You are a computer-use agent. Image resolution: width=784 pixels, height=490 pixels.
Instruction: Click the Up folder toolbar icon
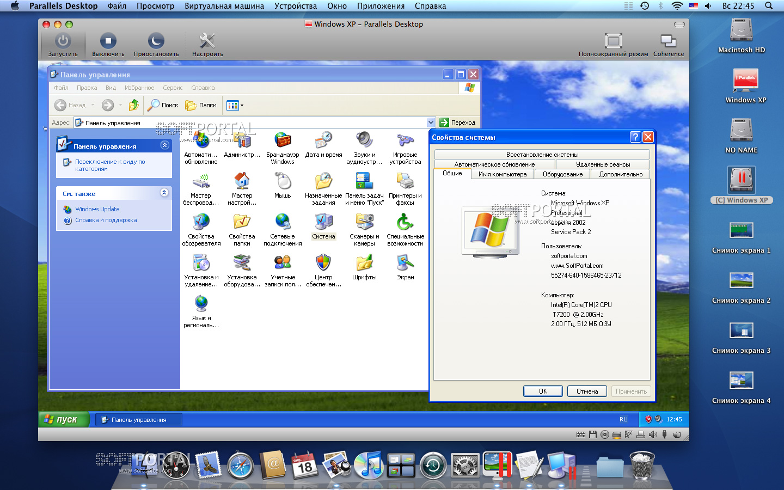[134, 105]
